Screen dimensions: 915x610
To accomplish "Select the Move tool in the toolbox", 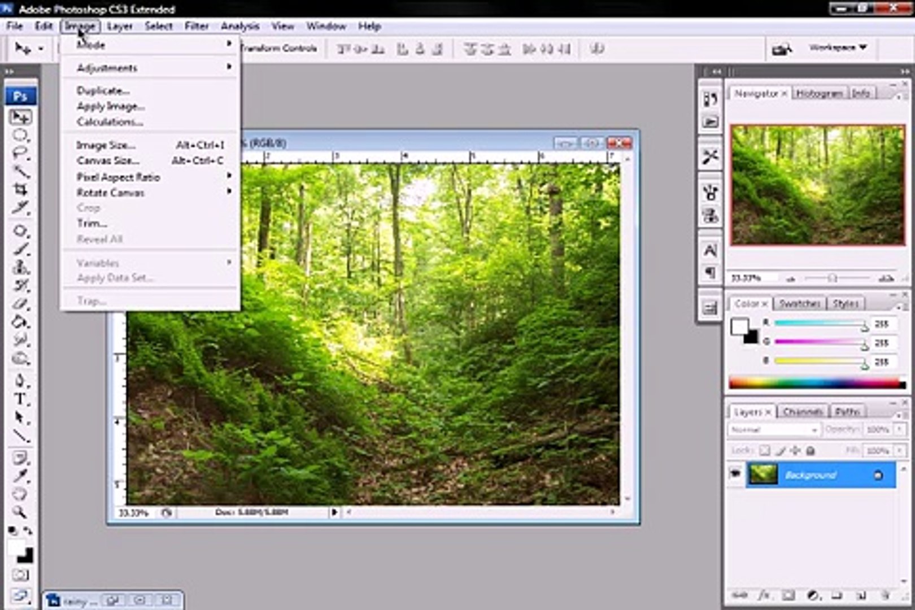I will point(20,117).
